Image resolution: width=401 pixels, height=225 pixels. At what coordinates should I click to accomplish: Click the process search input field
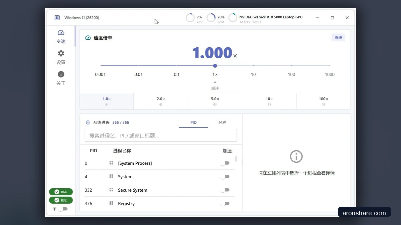[x=161, y=135]
